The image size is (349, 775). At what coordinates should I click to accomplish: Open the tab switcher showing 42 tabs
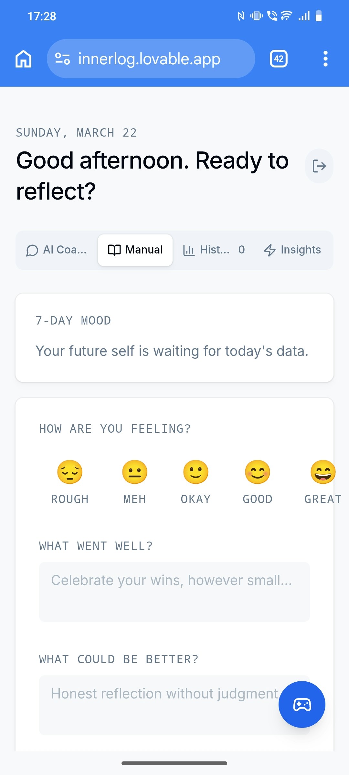[x=279, y=59]
